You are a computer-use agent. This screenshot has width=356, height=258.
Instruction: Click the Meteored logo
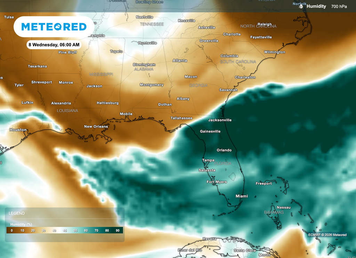coord(54,26)
